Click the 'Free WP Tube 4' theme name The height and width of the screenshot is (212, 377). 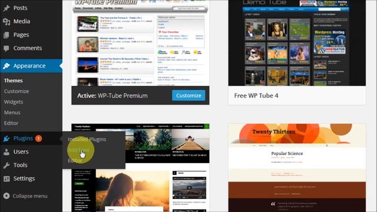tap(256, 95)
